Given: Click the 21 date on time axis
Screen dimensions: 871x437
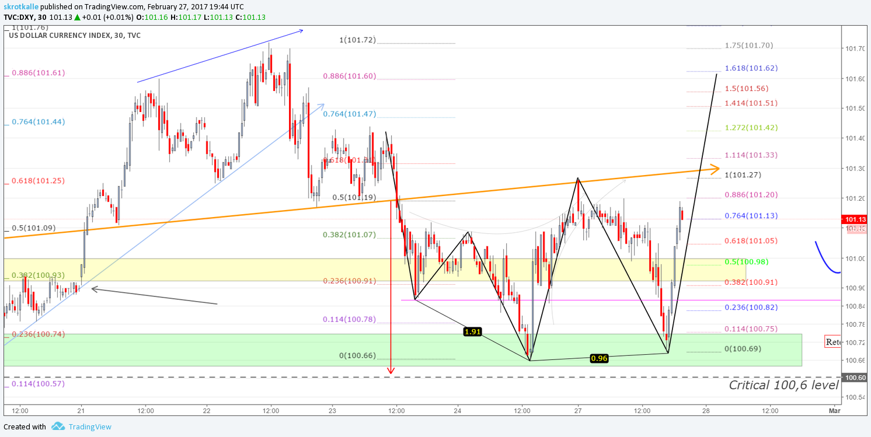Looking at the screenshot, I should tap(81, 410).
